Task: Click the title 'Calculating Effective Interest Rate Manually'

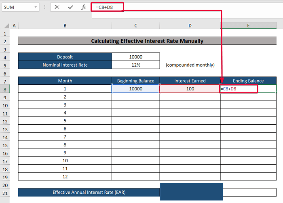Action: [147, 41]
